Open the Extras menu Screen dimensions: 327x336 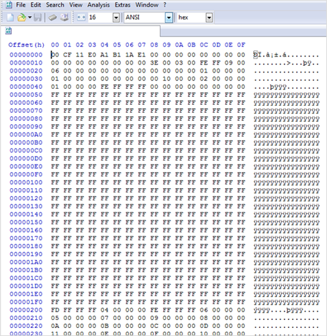[x=122, y=5]
